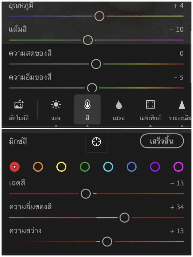Click the Vibrance (ความสดของสี) slider handle
This screenshot has height=257, width=193.
pos(96,64)
